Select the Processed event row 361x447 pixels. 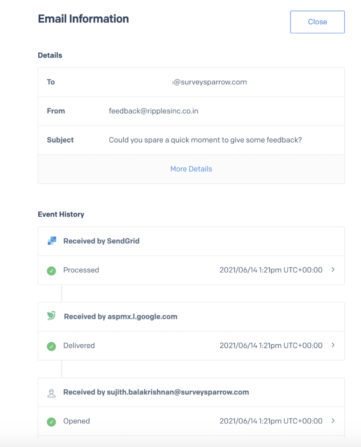[x=161, y=270]
